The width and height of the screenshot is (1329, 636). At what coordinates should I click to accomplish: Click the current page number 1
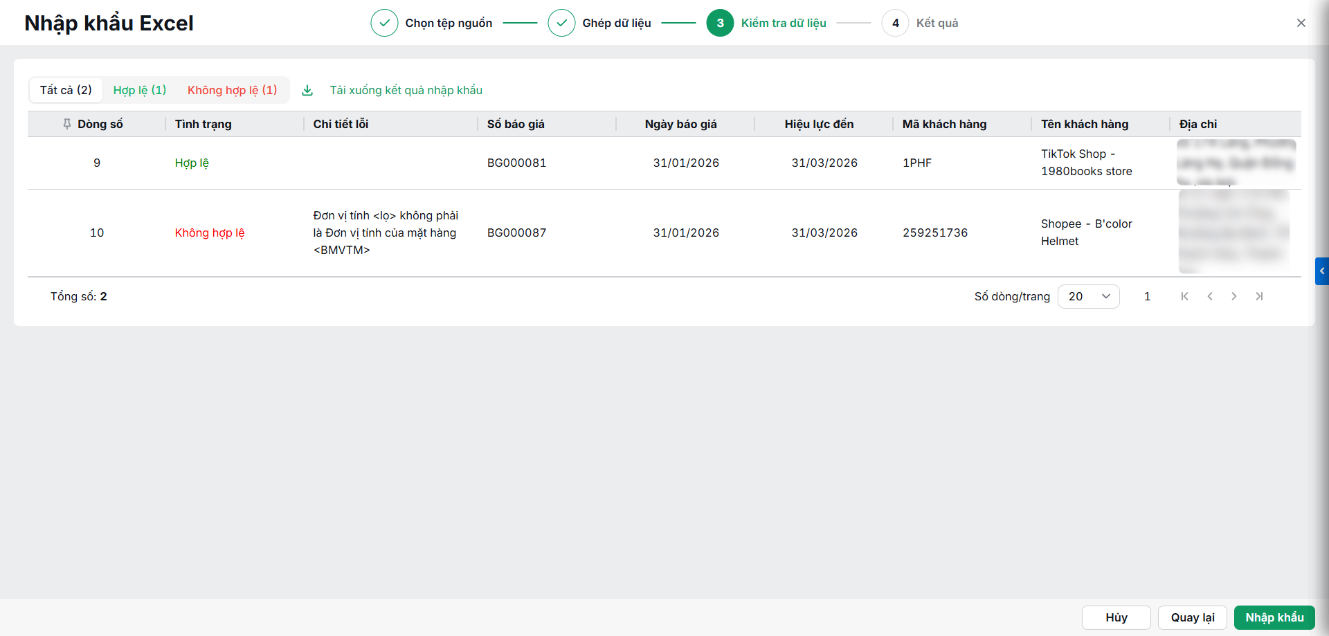tap(1147, 296)
